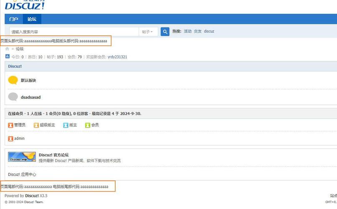Open the 论坛 tab
The height and width of the screenshot is (209, 337).
point(32,19)
